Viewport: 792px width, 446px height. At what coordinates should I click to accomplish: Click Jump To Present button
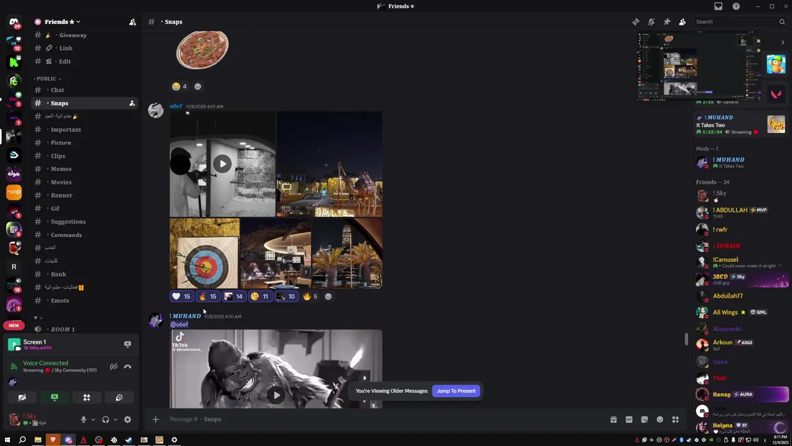[x=456, y=391]
